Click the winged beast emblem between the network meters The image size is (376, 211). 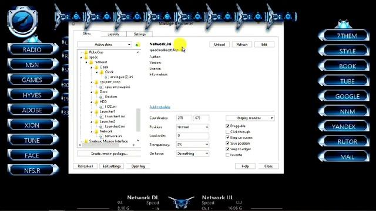[x=181, y=202]
